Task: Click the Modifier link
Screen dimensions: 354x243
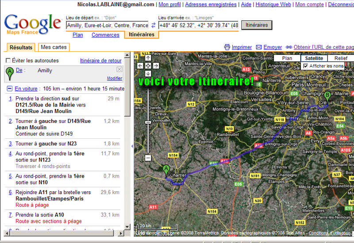Action: [x=115, y=78]
